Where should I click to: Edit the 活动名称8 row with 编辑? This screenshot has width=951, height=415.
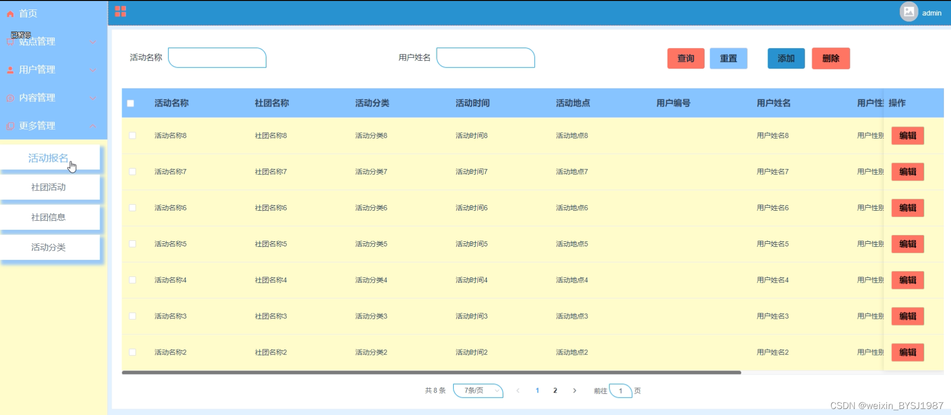tap(907, 136)
